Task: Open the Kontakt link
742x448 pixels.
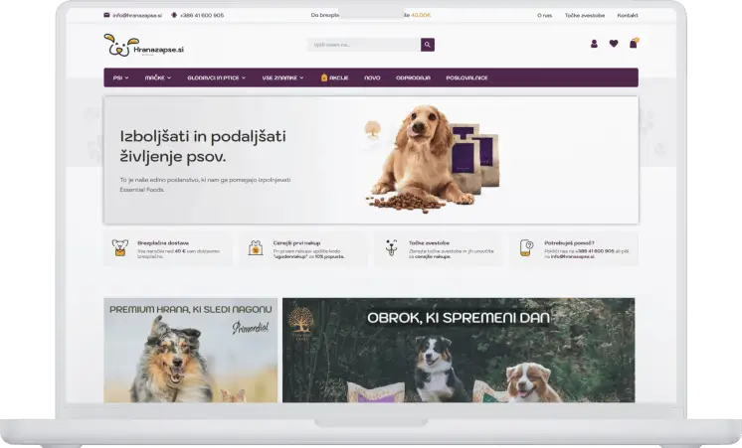Action: [x=628, y=16]
